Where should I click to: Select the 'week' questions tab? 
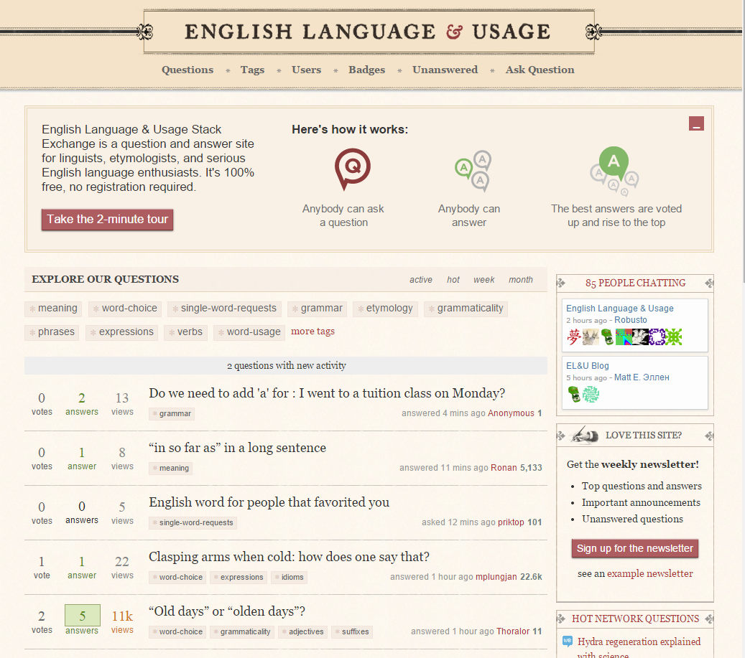pyautogui.click(x=484, y=280)
